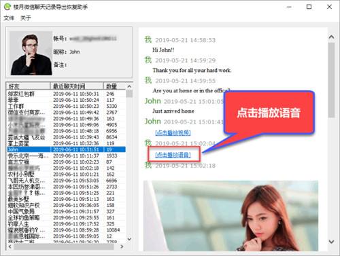Click the friend list scroll-down arrow

[129, 239]
